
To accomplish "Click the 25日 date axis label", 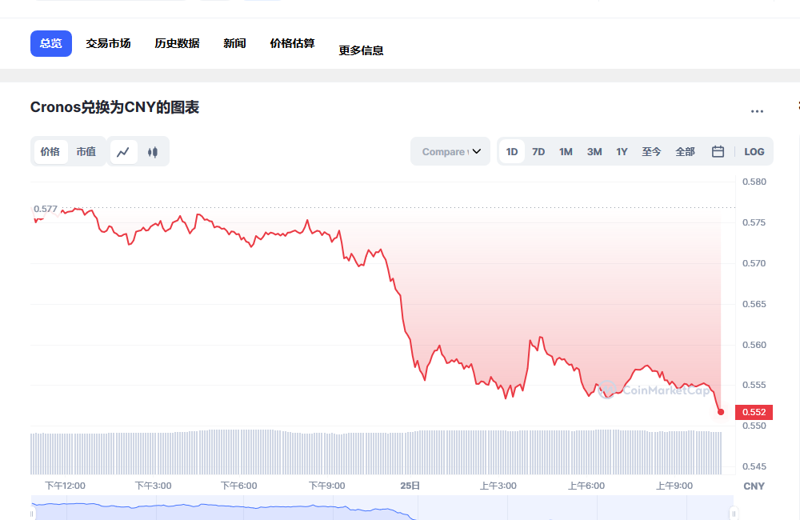I will [410, 486].
